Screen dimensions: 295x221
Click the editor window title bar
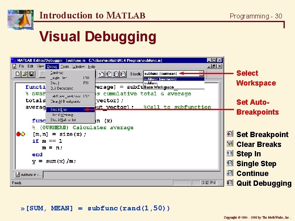click(x=117, y=60)
